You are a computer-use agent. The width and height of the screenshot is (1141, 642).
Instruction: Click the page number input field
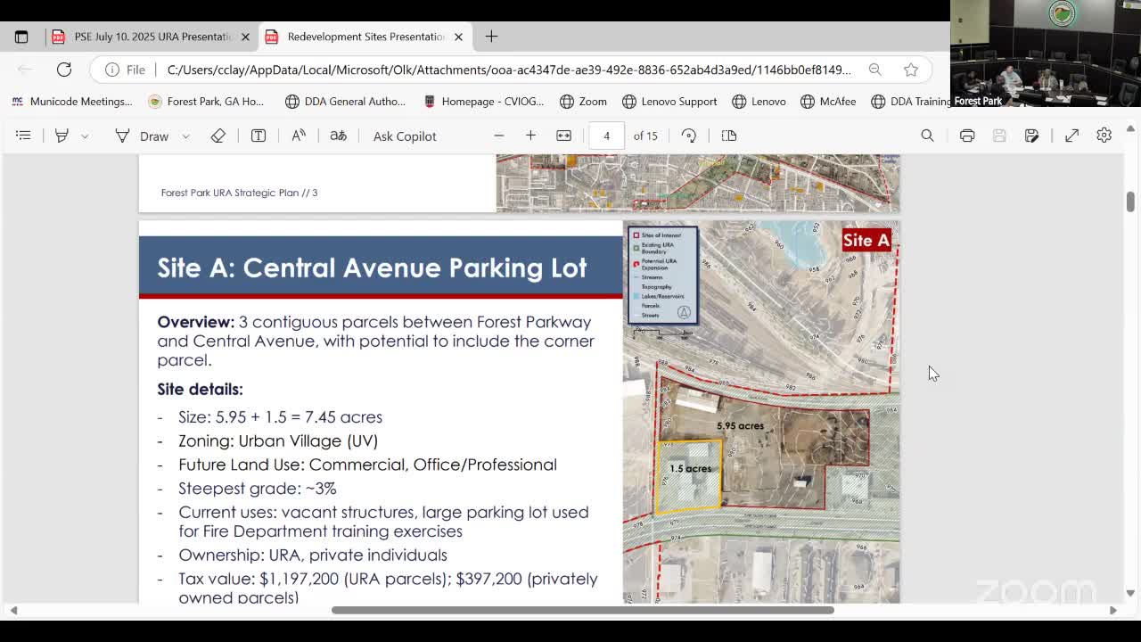coord(605,135)
